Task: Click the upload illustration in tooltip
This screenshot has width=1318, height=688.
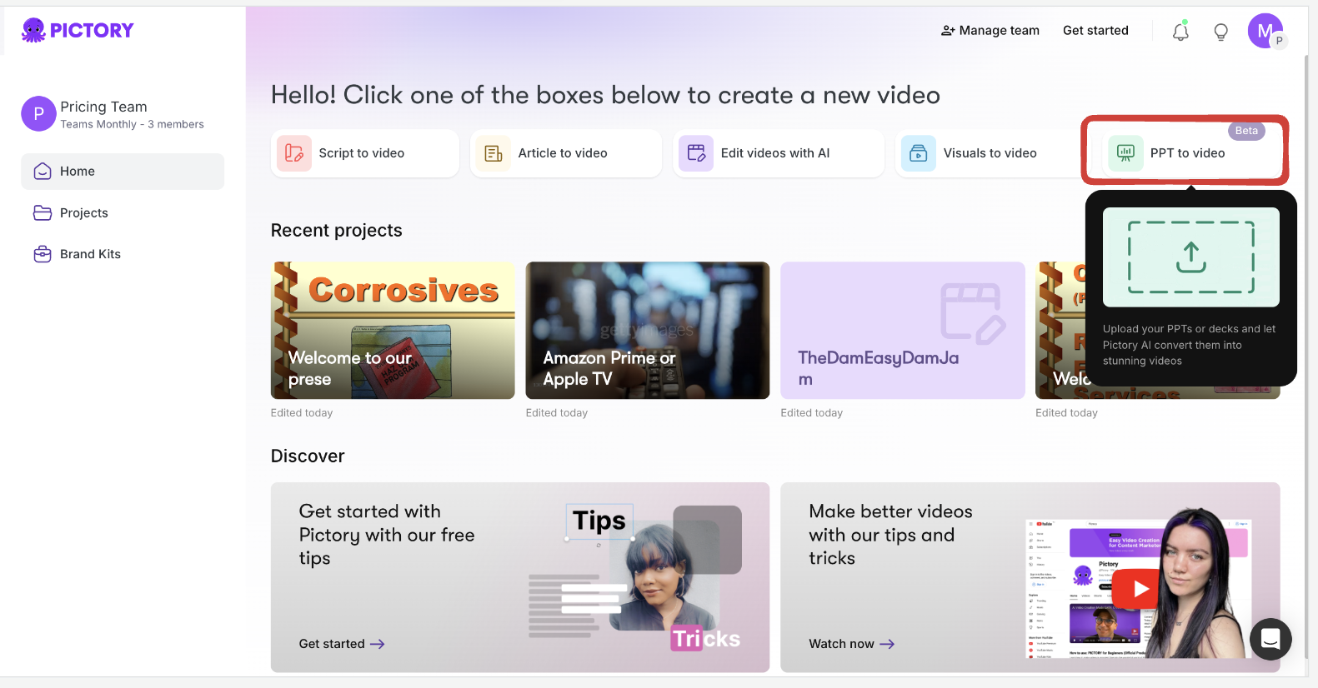Action: point(1191,257)
